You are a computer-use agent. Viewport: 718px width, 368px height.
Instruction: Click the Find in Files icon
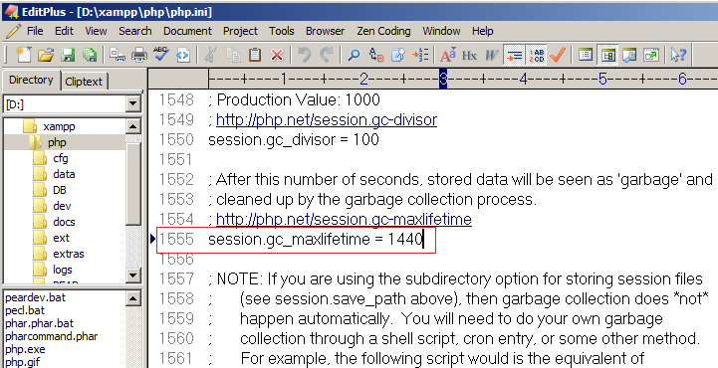coord(398,56)
